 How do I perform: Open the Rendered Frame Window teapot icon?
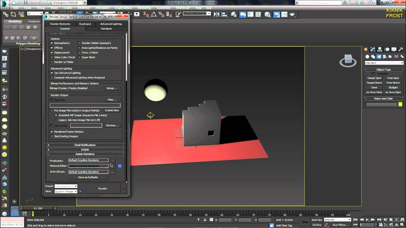pyautogui.click(x=284, y=14)
